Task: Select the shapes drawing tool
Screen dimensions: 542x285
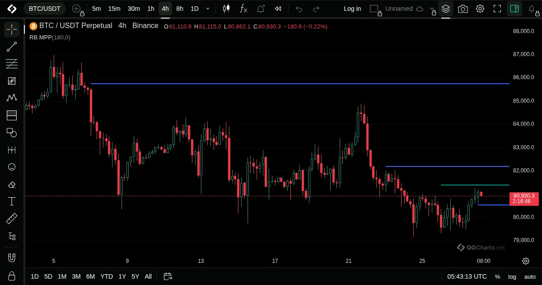Action: tap(12, 133)
